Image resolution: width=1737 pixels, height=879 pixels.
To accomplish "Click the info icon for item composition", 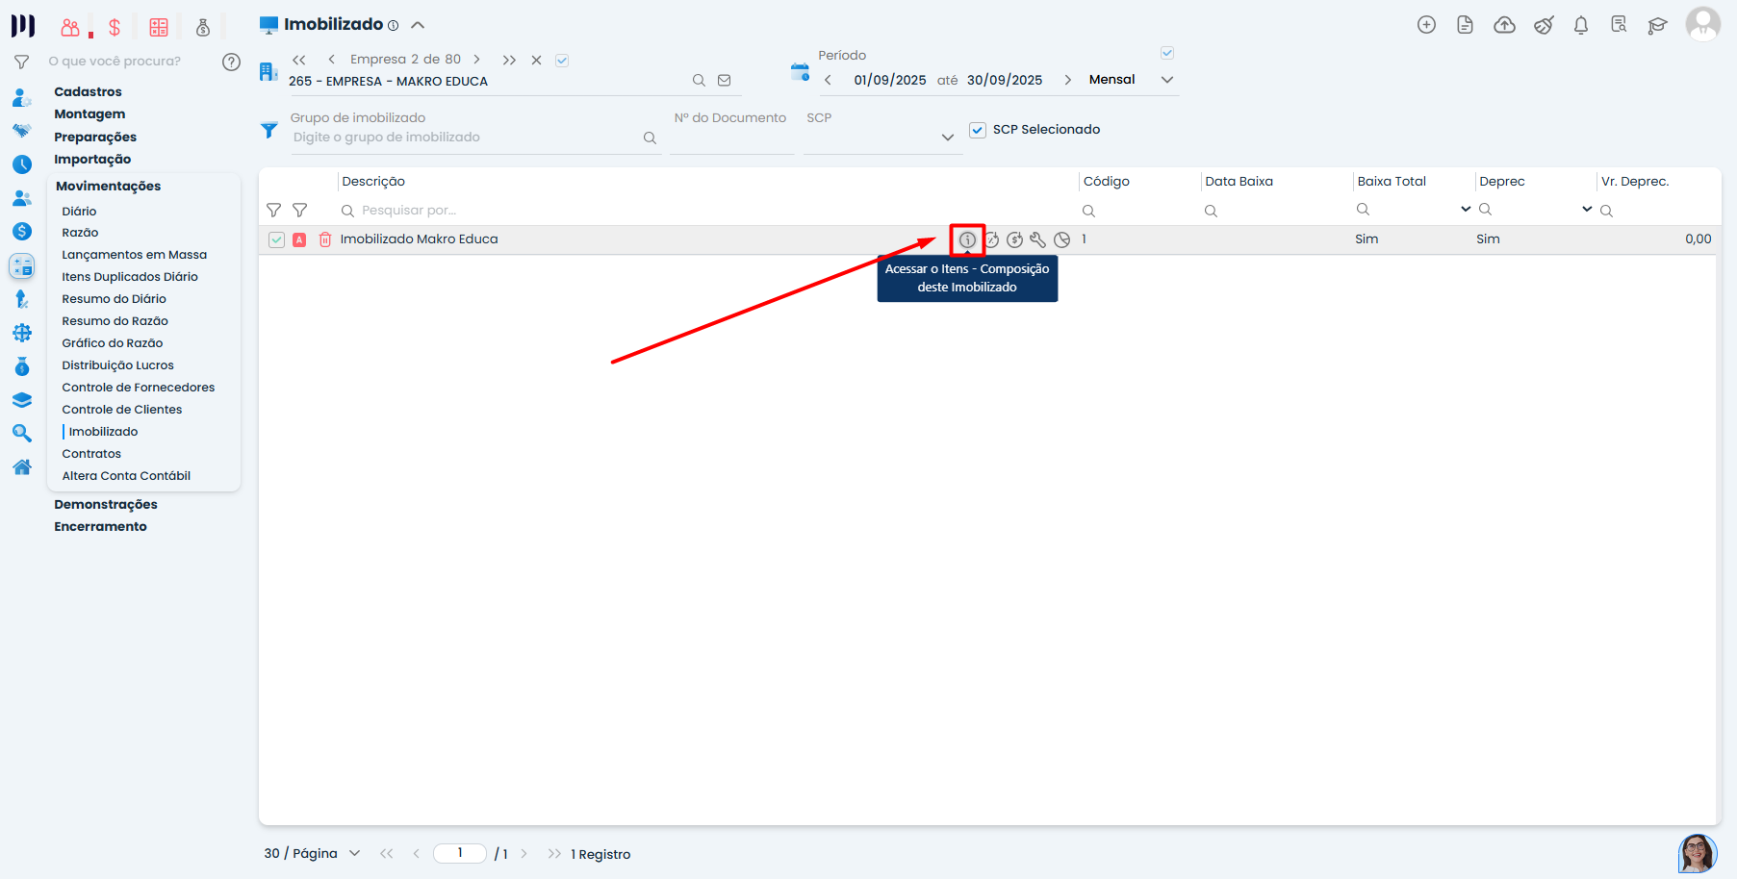I will point(967,240).
